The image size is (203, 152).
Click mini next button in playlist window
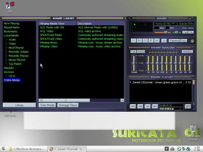pyautogui.click(x=170, y=109)
